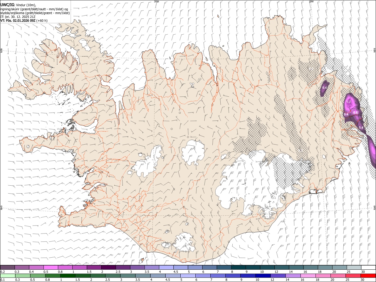Screen dimensions: 376x282
Task: Click the 'rigning/skúrir' legend description line
Action: (34, 9)
